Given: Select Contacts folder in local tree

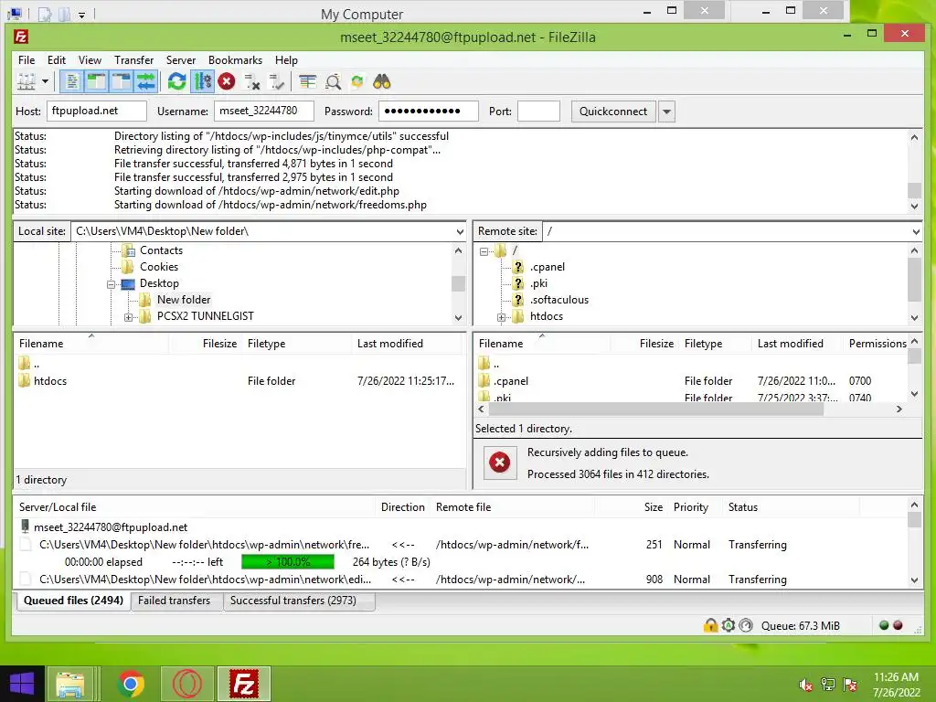Looking at the screenshot, I should 161,250.
